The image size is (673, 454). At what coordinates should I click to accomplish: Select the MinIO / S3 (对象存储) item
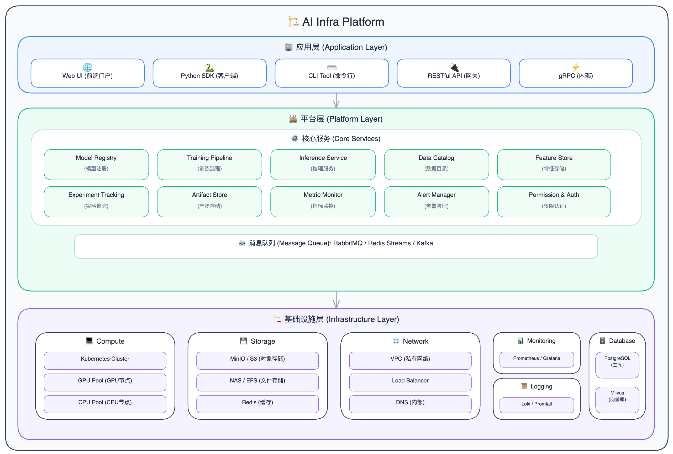[258, 361]
